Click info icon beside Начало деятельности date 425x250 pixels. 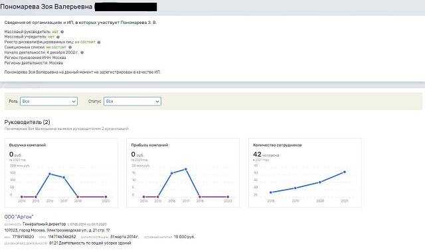pyautogui.click(x=82, y=52)
